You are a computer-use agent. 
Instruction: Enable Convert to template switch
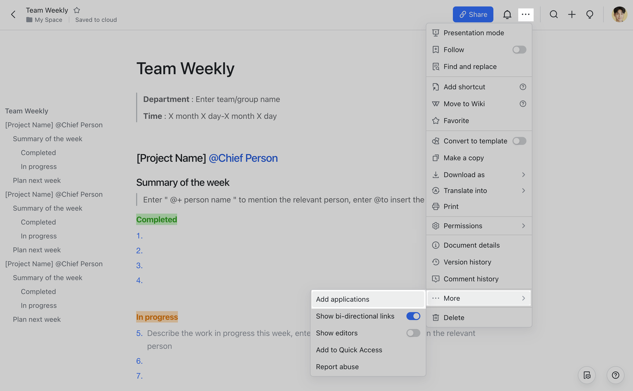coord(519,141)
